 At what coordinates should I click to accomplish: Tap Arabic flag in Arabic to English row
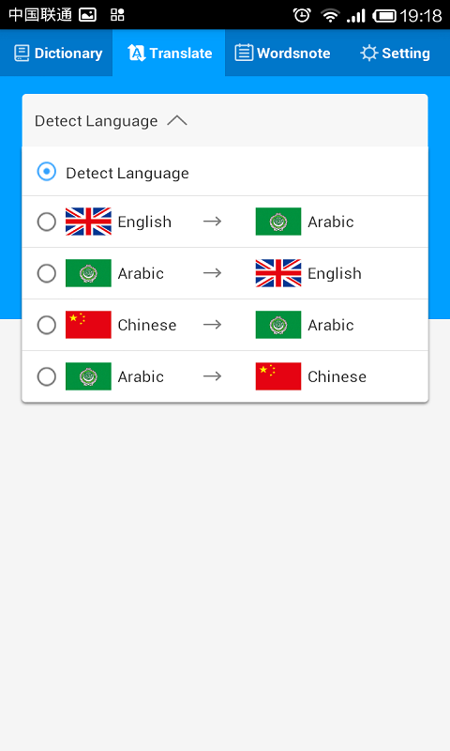coord(88,273)
